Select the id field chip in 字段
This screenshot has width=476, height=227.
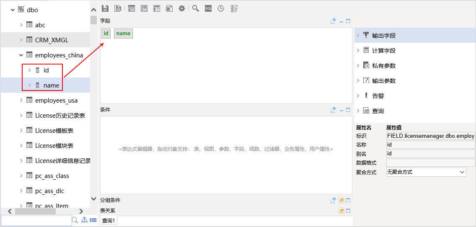coord(106,34)
